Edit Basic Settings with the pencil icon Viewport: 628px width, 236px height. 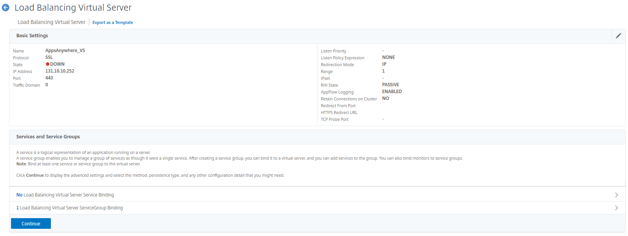[618, 36]
